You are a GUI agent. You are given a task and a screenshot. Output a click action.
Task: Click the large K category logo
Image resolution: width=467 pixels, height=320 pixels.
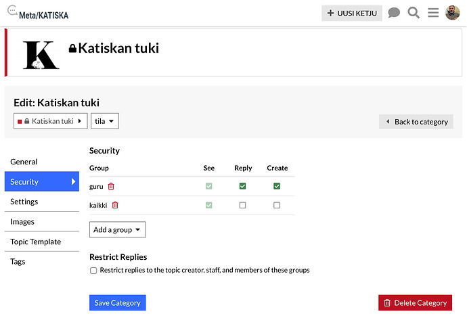(41, 55)
